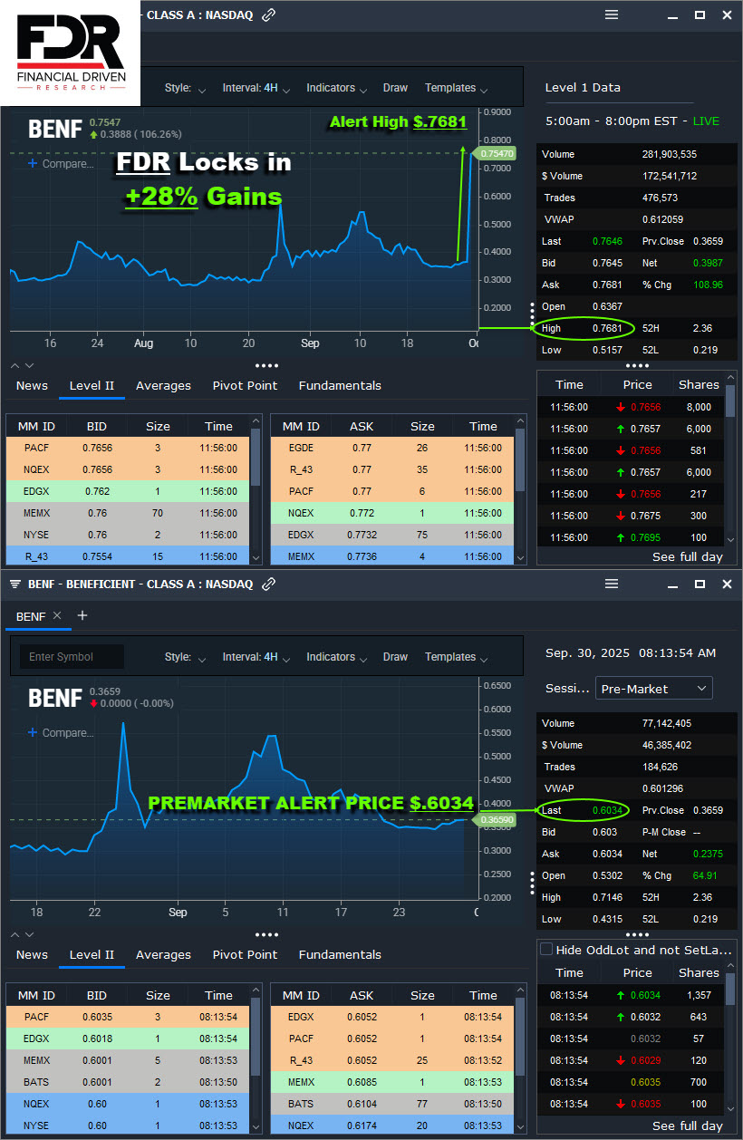Open hamburger menu in bottom BENF window
743x1140 pixels.
(612, 584)
